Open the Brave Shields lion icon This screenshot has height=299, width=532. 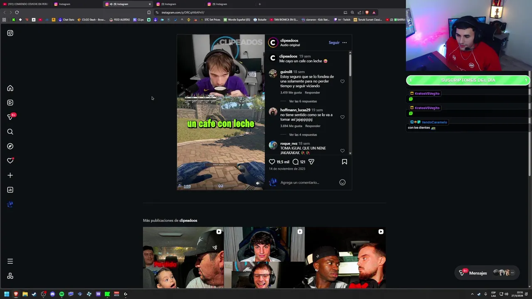(367, 12)
